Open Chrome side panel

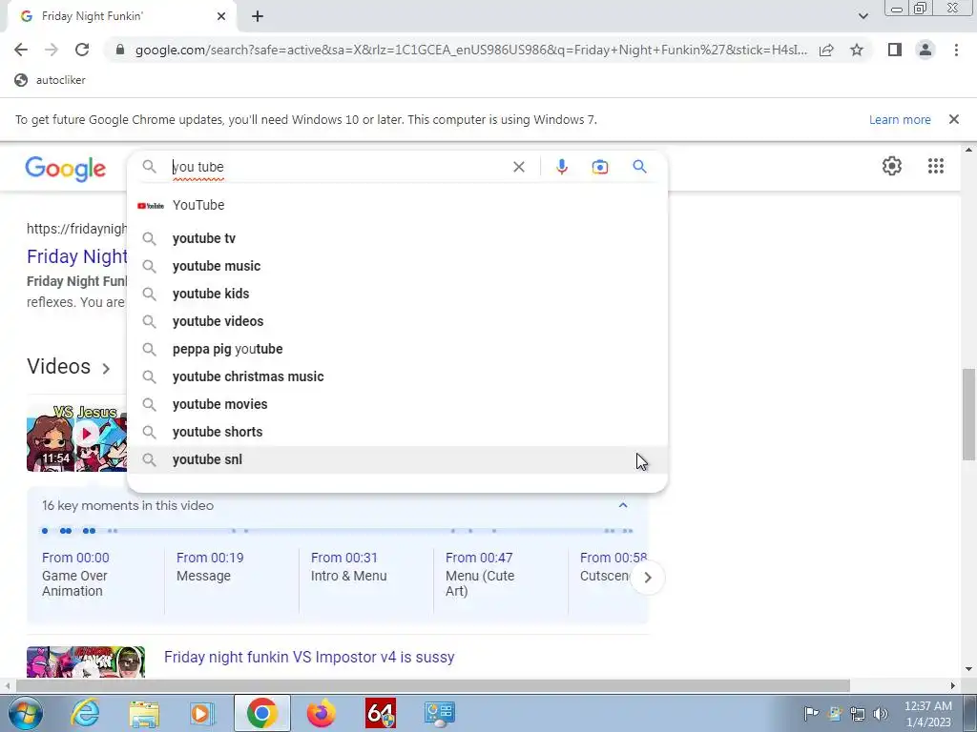(x=895, y=50)
